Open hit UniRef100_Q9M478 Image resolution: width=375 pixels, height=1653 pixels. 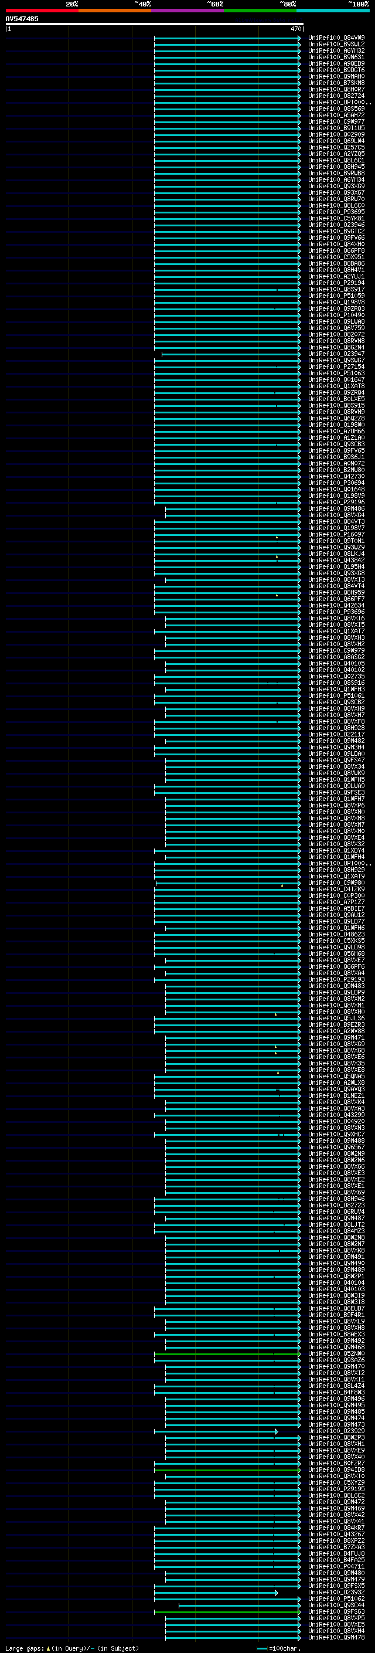point(336,1637)
